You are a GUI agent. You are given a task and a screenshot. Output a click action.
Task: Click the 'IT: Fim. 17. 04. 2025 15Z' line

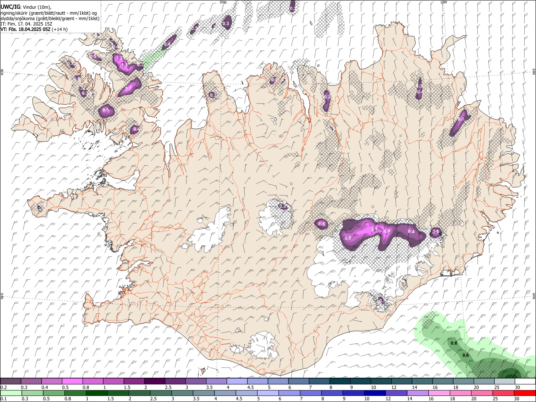click(26, 24)
